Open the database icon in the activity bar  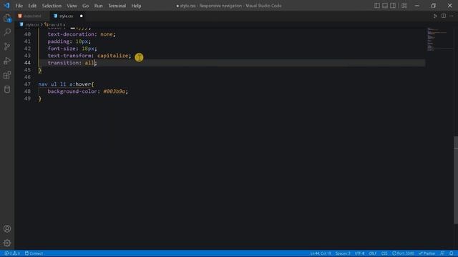coord(7,89)
